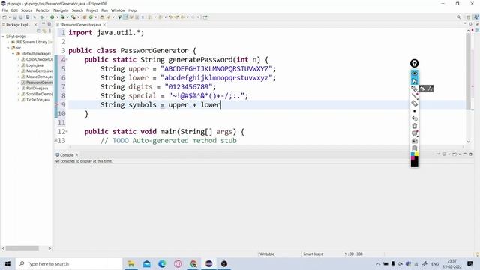The width and height of the screenshot is (480, 270).
Task: Switch to the PasswordGenerator.java editor tab
Action: [x=80, y=25]
